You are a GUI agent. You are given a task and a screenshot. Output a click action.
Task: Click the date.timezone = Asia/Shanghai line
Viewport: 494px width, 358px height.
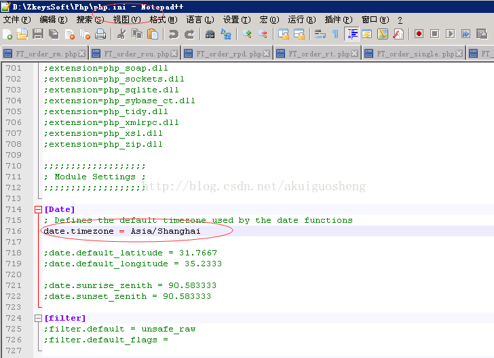[x=122, y=231]
